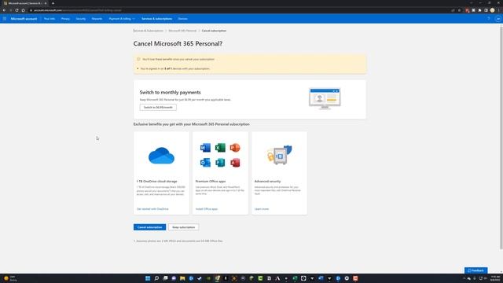Click the Keep subscription button
Image resolution: width=503 pixels, height=283 pixels.
pyautogui.click(x=183, y=227)
